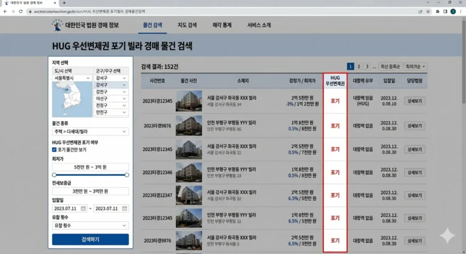Open the 매각 통계 tab

(222, 25)
